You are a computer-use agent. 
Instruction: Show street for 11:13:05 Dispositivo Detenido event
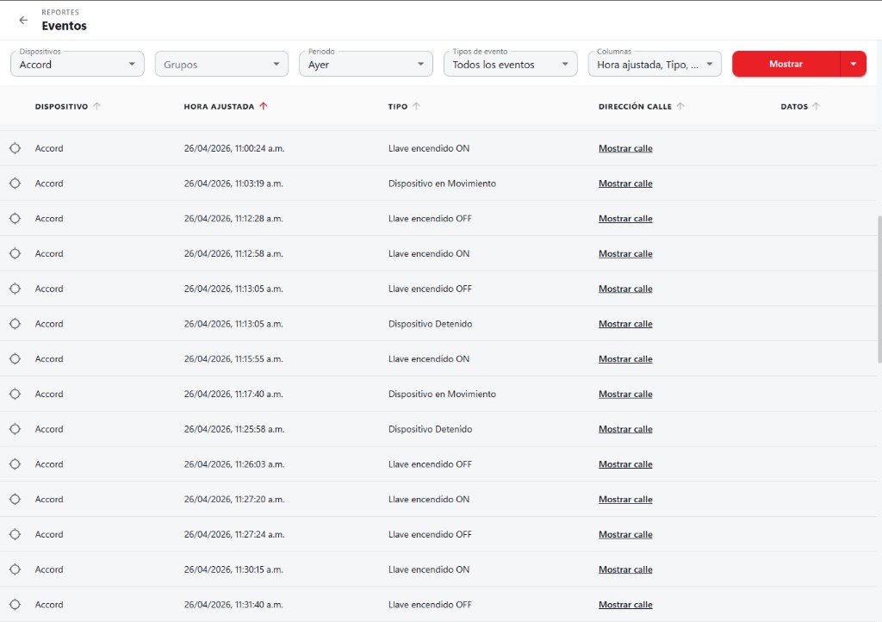625,324
